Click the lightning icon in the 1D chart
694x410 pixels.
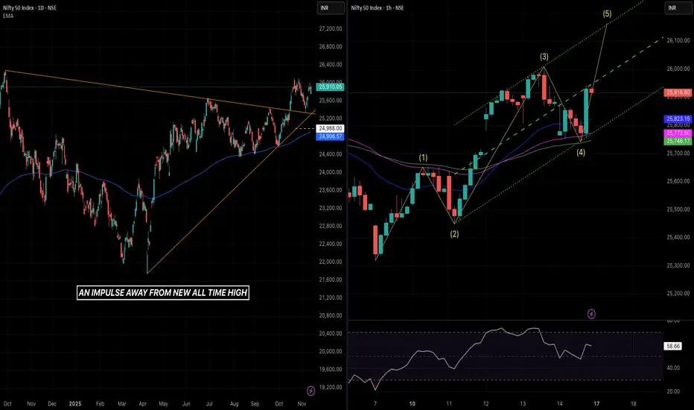tap(311, 391)
